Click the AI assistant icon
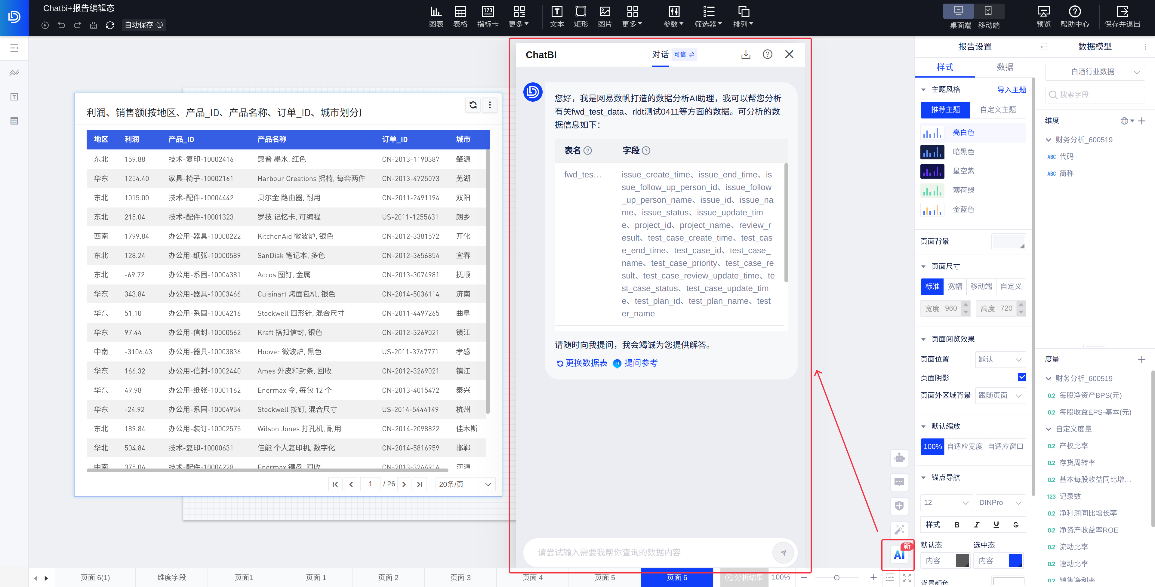 (x=899, y=555)
